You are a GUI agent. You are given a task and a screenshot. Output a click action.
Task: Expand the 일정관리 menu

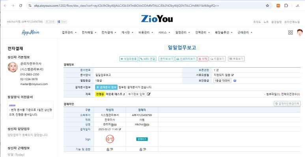coord(183,33)
